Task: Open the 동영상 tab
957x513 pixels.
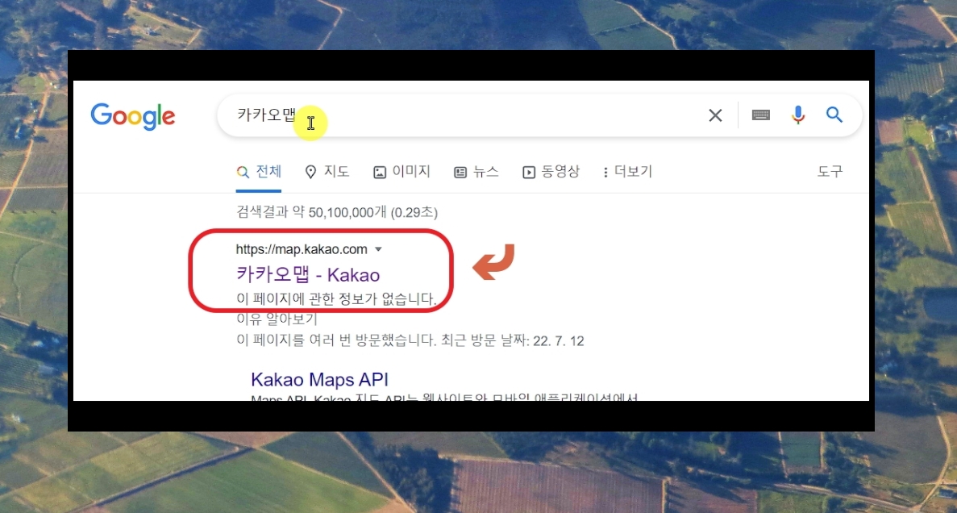Action: [x=551, y=172]
